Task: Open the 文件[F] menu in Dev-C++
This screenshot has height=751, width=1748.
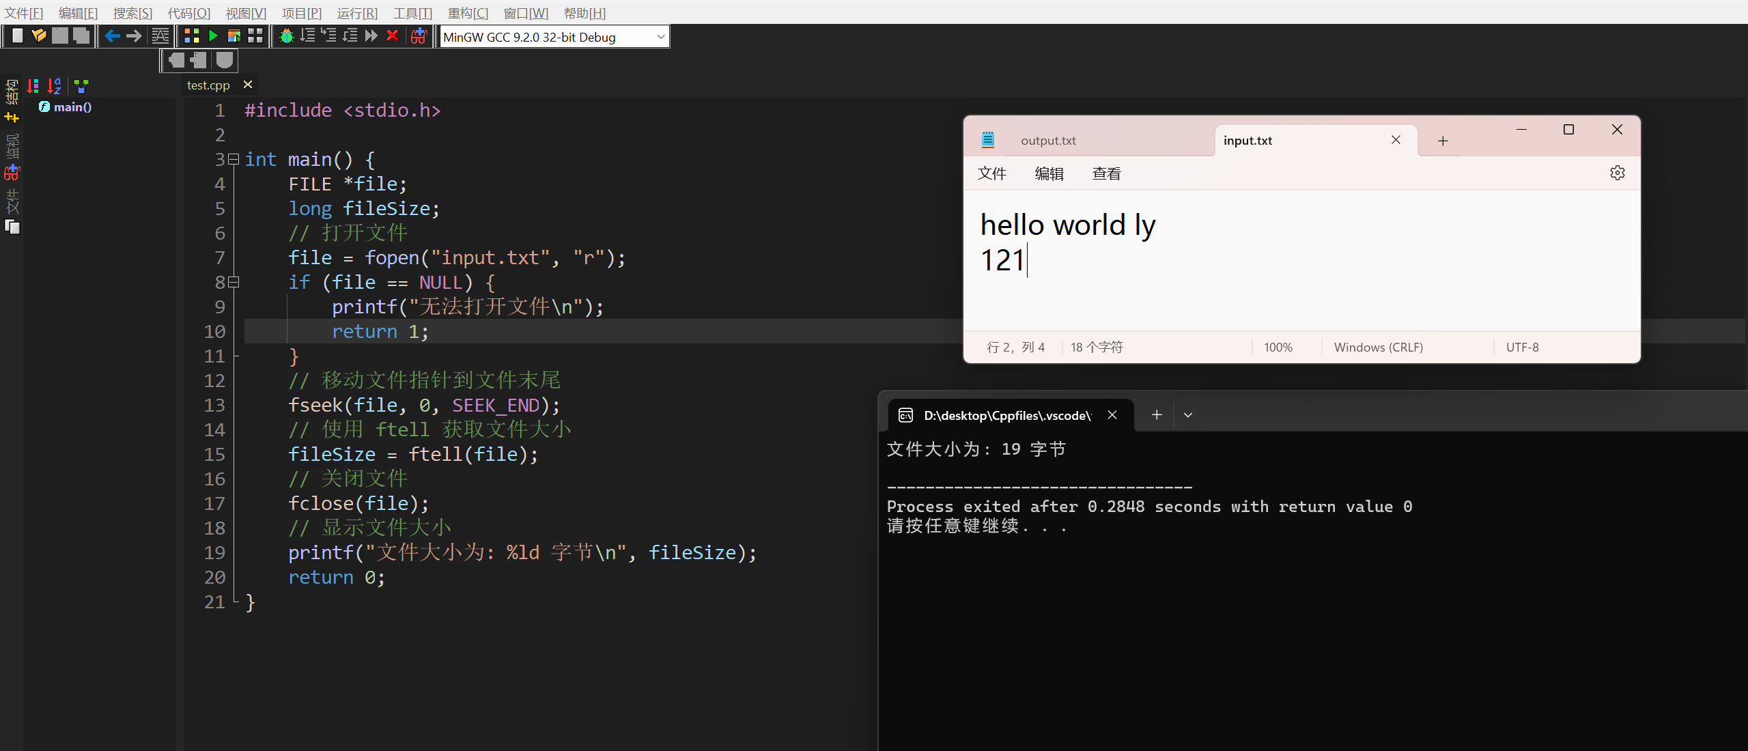Action: click(24, 13)
